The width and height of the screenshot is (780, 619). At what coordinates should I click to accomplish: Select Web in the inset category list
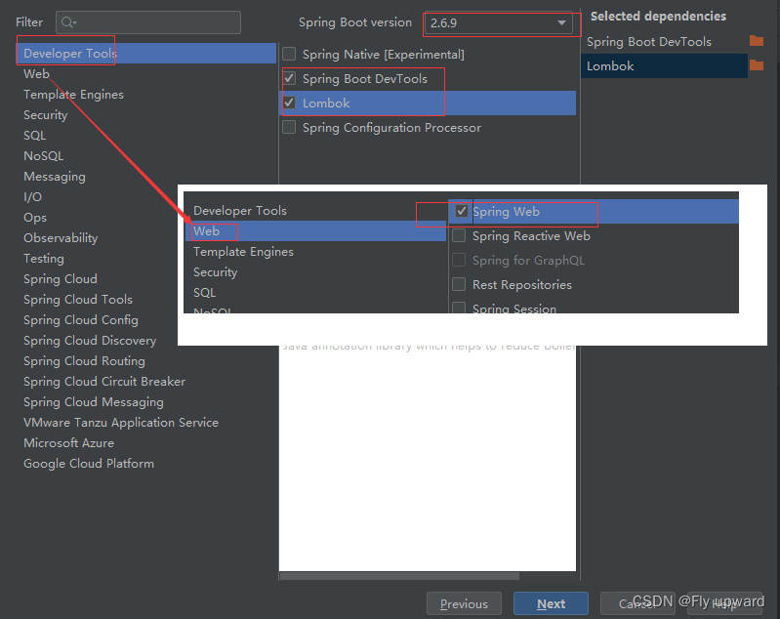[315, 230]
